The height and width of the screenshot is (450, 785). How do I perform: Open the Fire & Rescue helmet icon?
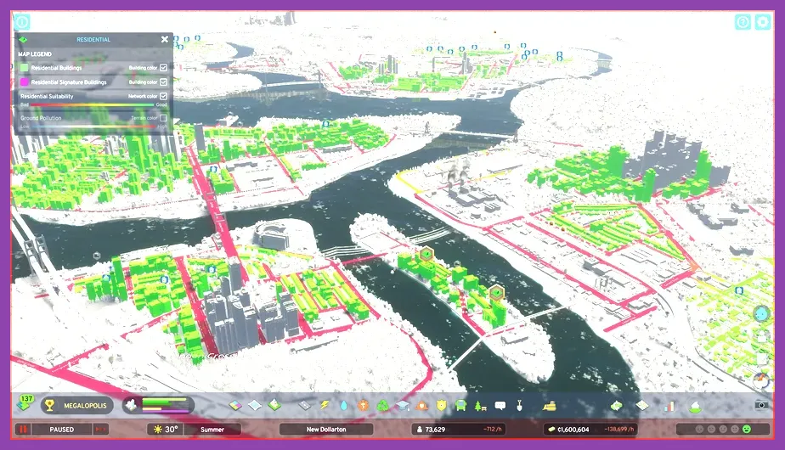click(422, 406)
